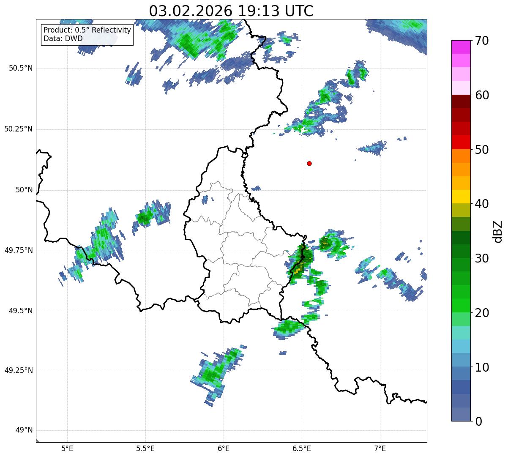Viewport: 508px width, 457px height.
Task: Click the light cyan colorbar segment near 15
Action: (461, 333)
